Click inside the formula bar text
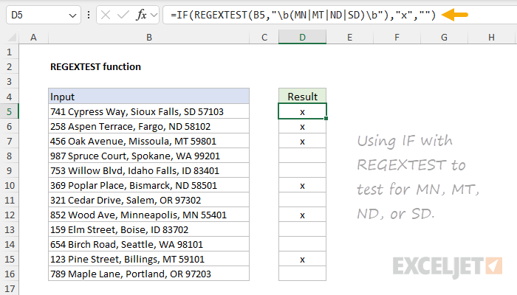Screen dimensions: 517x295 (x=303, y=15)
